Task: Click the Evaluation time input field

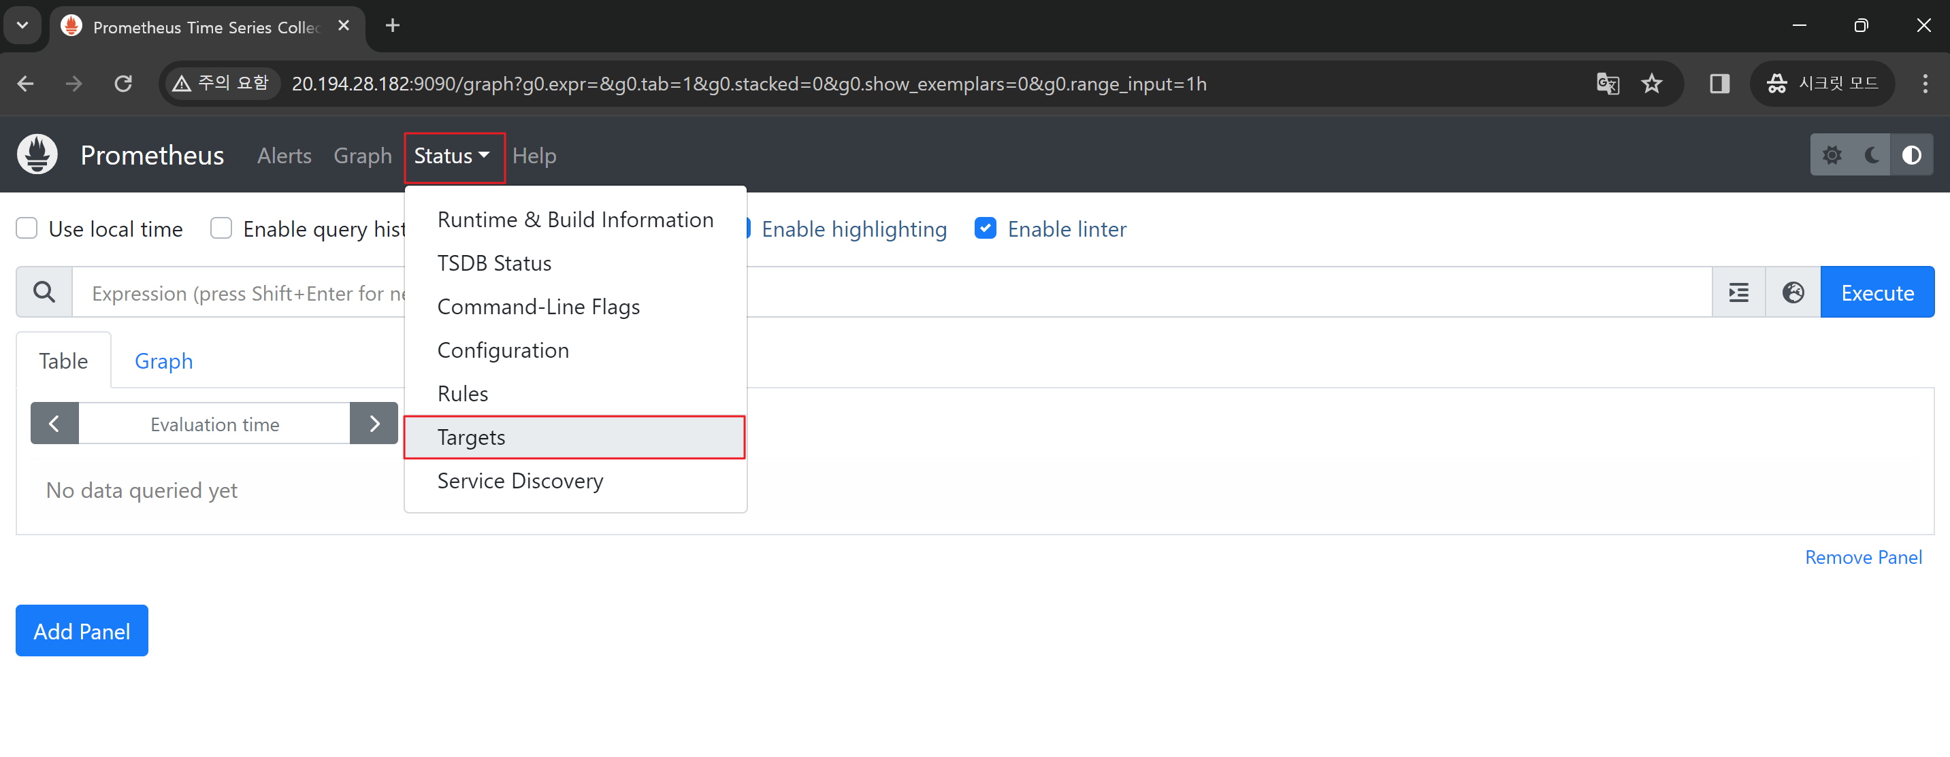Action: 214,424
